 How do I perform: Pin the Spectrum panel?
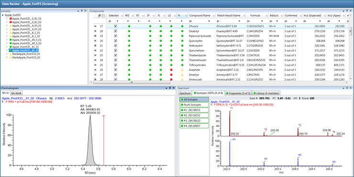click(x=347, y=88)
